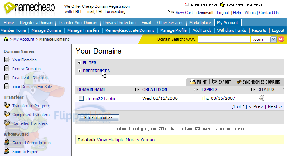Open the demo321.info domain link

tap(101, 99)
